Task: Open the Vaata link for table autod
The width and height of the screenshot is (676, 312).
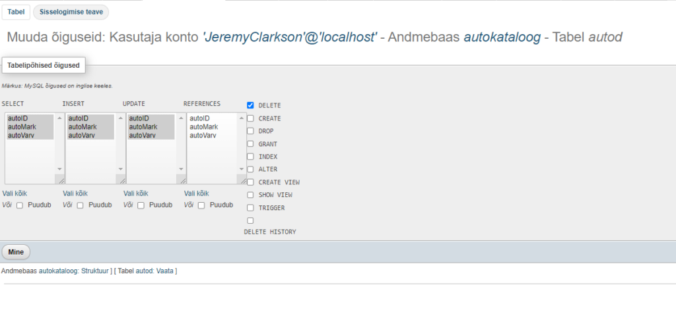Action: 164,271
